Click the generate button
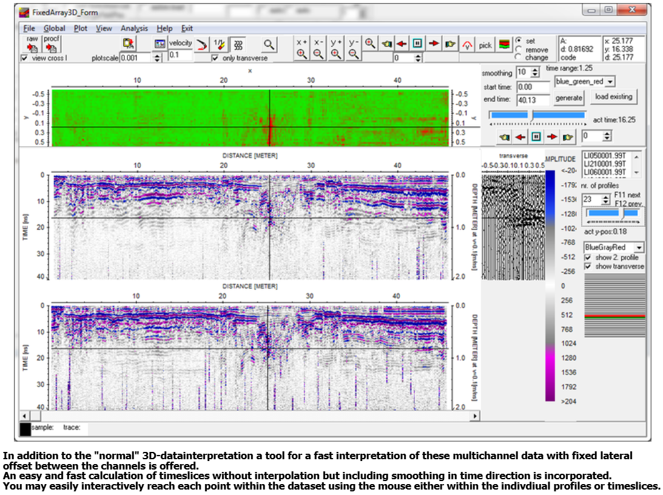The height and width of the screenshot is (495, 663). coord(569,98)
